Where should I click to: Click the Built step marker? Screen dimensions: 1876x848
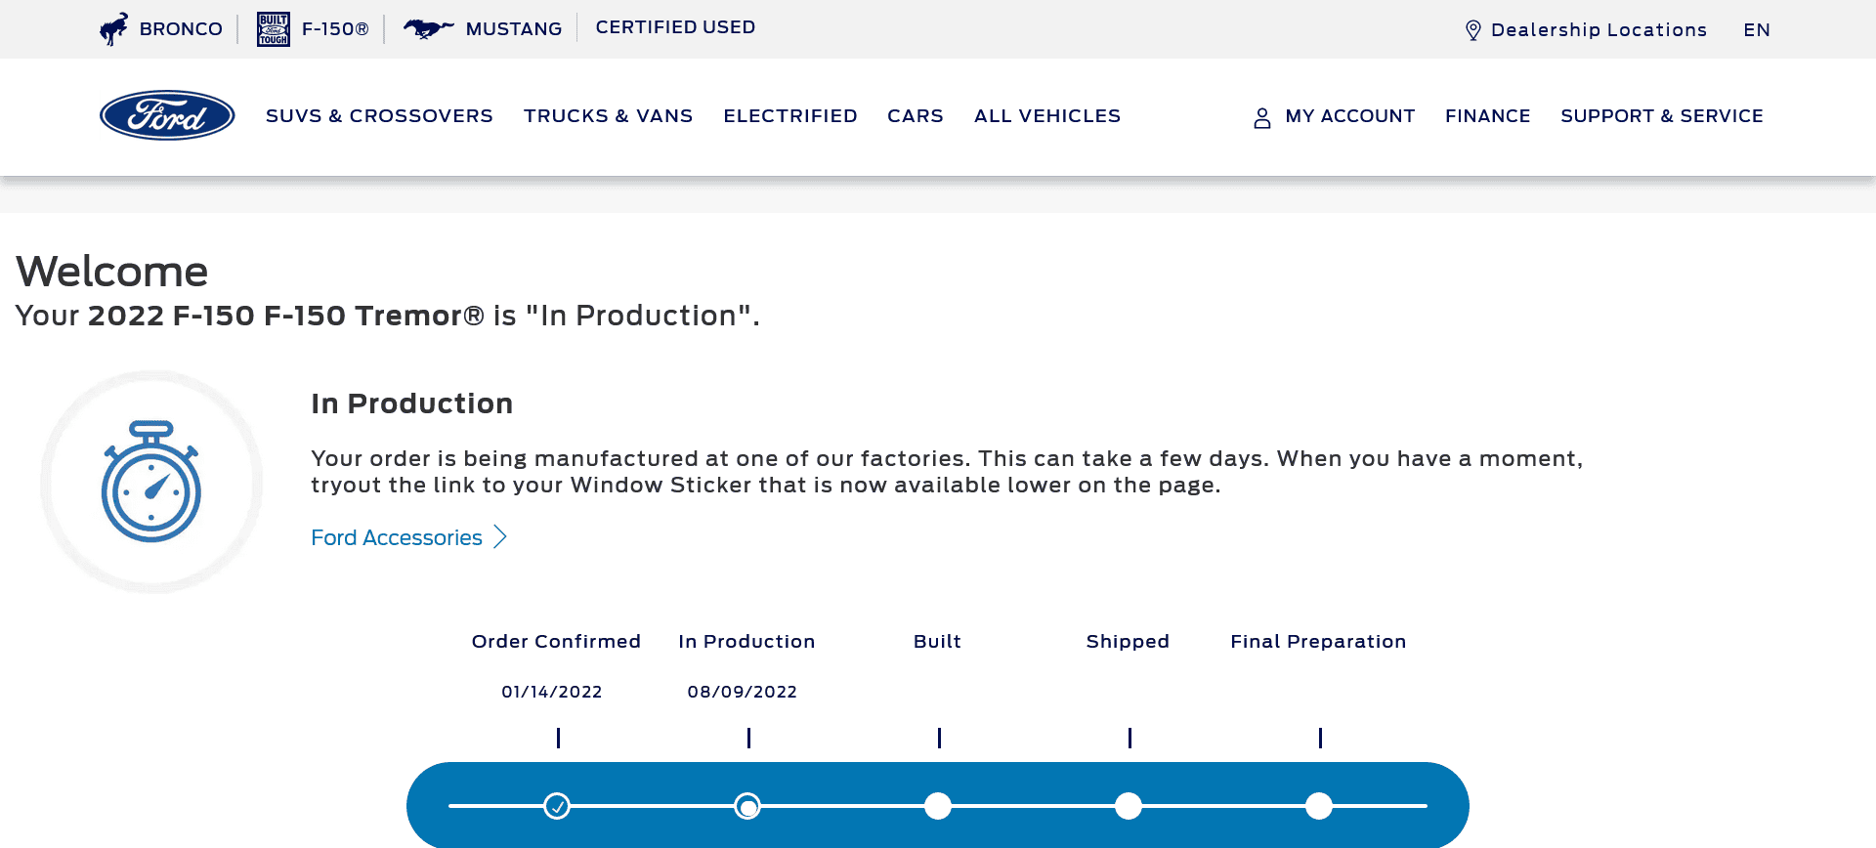(938, 806)
